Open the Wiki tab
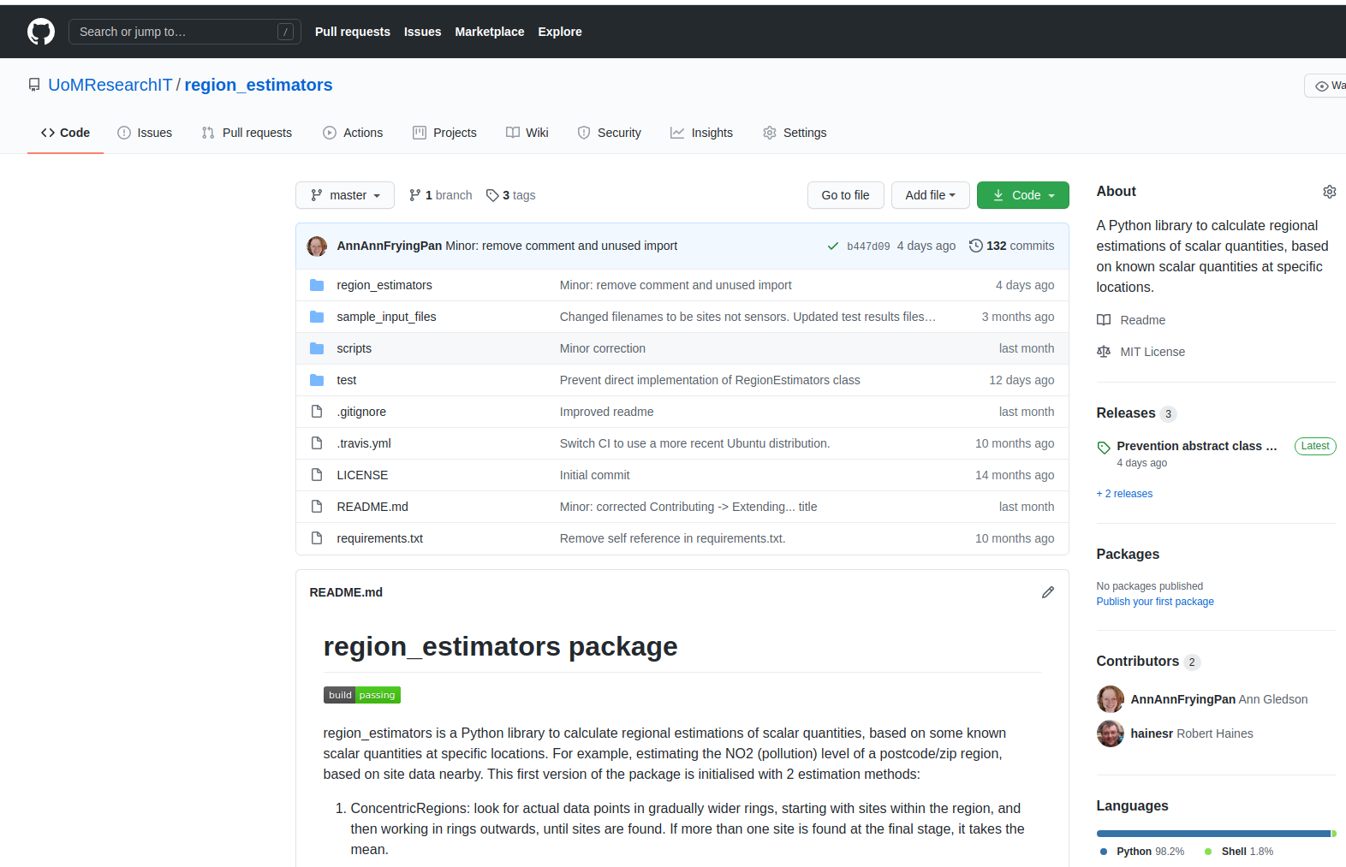Screen dimensions: 1346x867 [527, 133]
